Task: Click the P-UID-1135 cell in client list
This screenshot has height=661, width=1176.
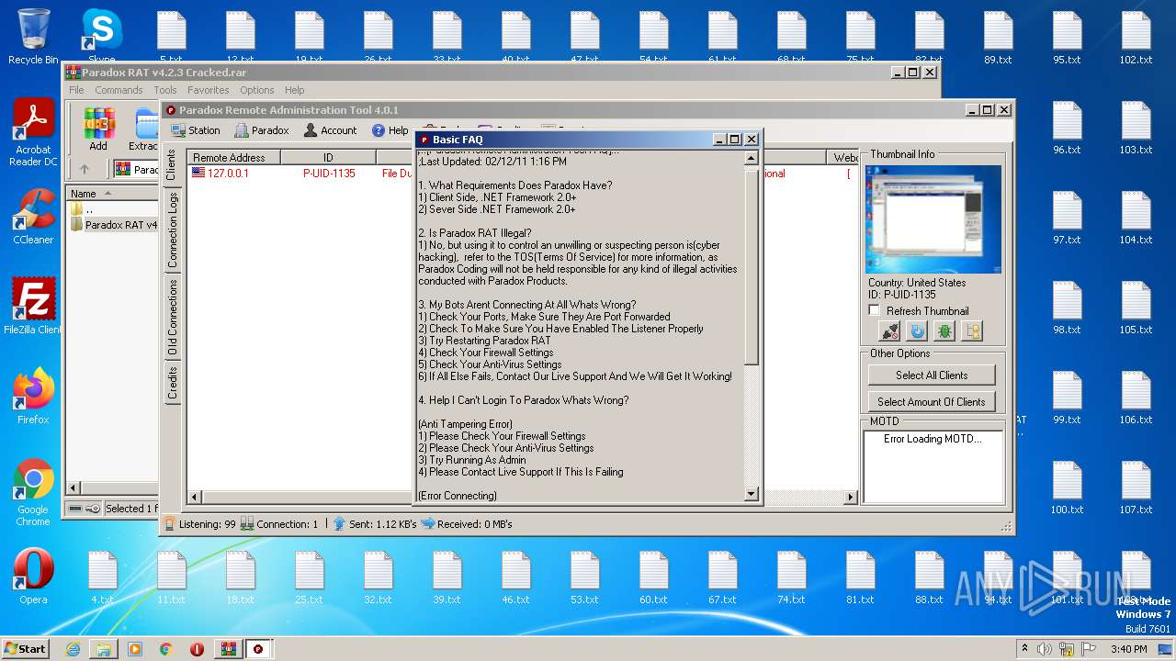Action: [x=329, y=174]
